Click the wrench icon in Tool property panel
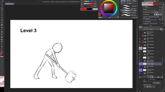The width and height of the screenshot is (165, 92). (x=163, y=5)
